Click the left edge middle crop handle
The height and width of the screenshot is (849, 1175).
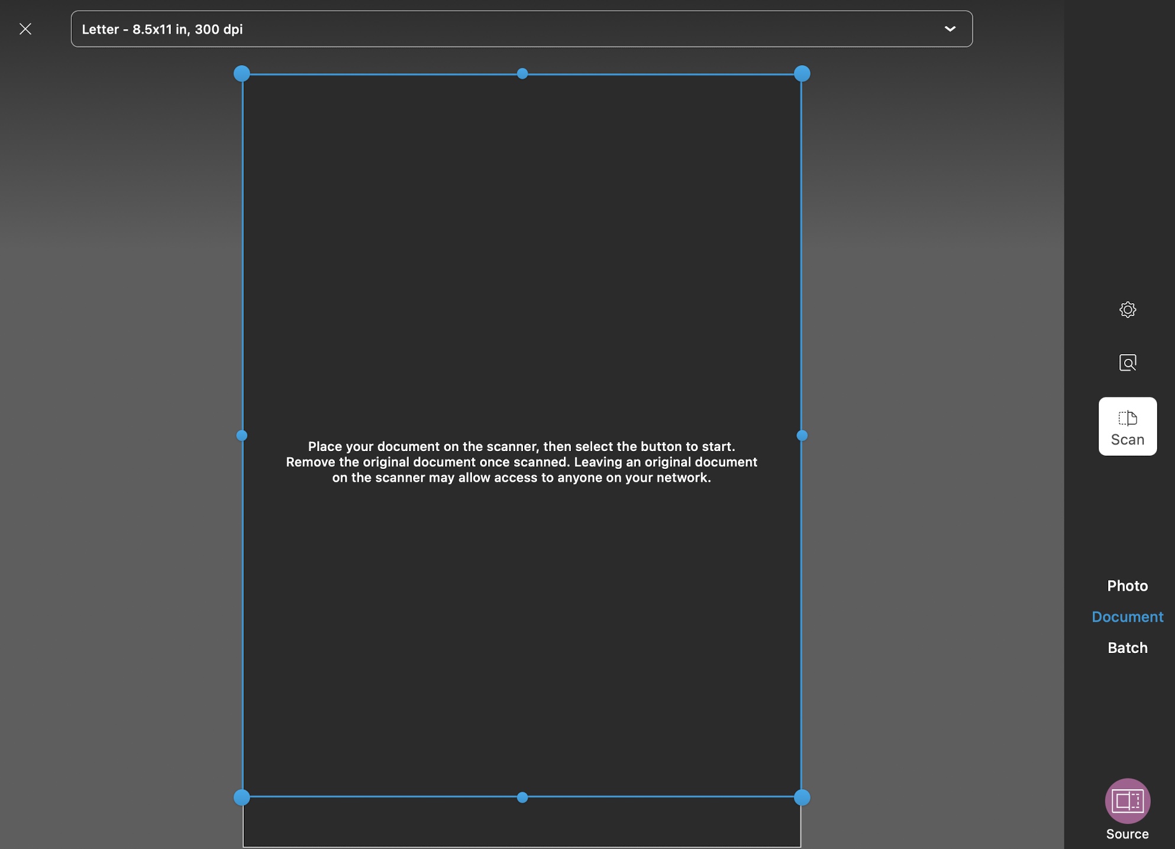tap(242, 436)
